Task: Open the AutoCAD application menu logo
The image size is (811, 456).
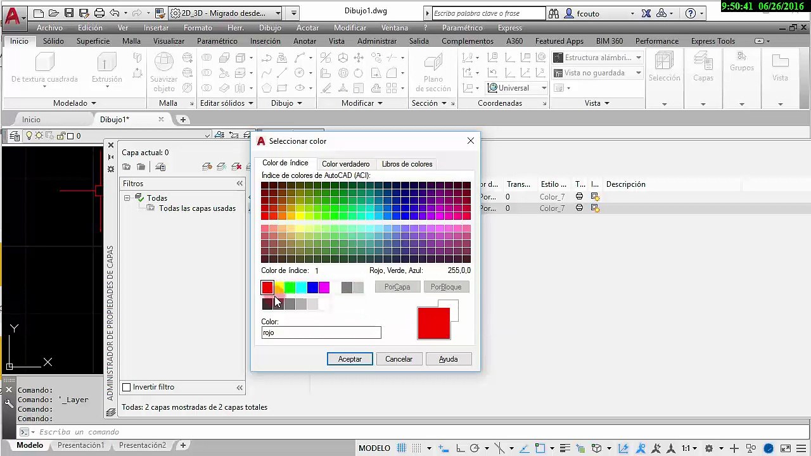Action: point(13,16)
